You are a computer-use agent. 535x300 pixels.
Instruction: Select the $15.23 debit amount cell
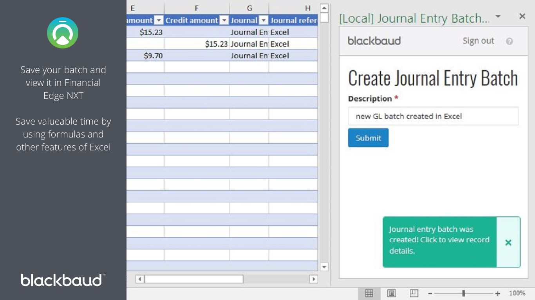coord(145,32)
